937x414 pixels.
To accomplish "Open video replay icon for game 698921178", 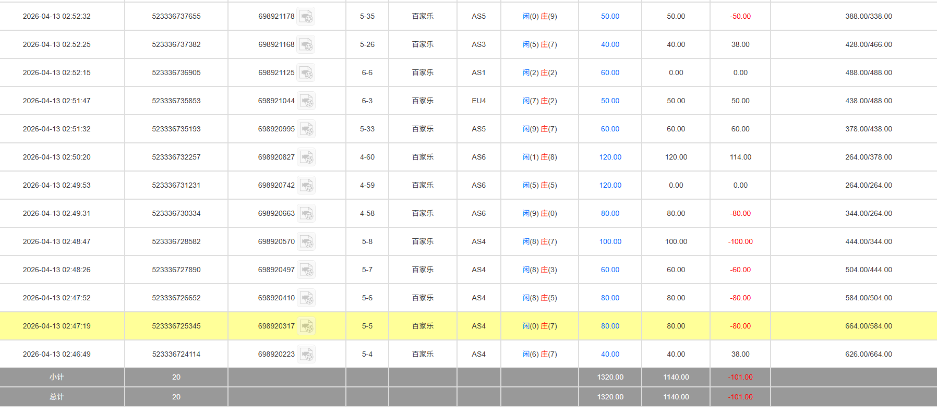I will pos(306,17).
